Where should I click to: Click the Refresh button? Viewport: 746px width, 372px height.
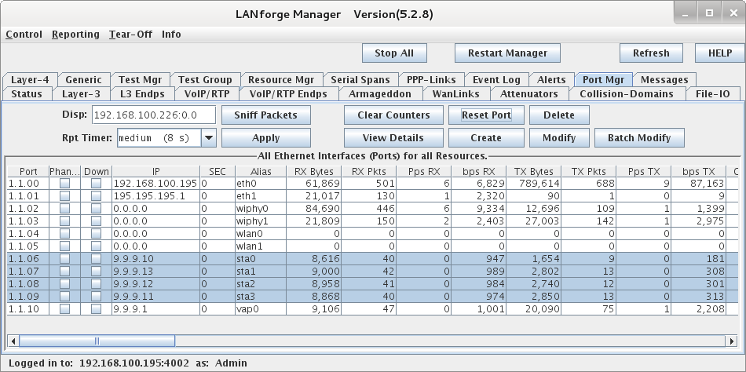pos(651,53)
